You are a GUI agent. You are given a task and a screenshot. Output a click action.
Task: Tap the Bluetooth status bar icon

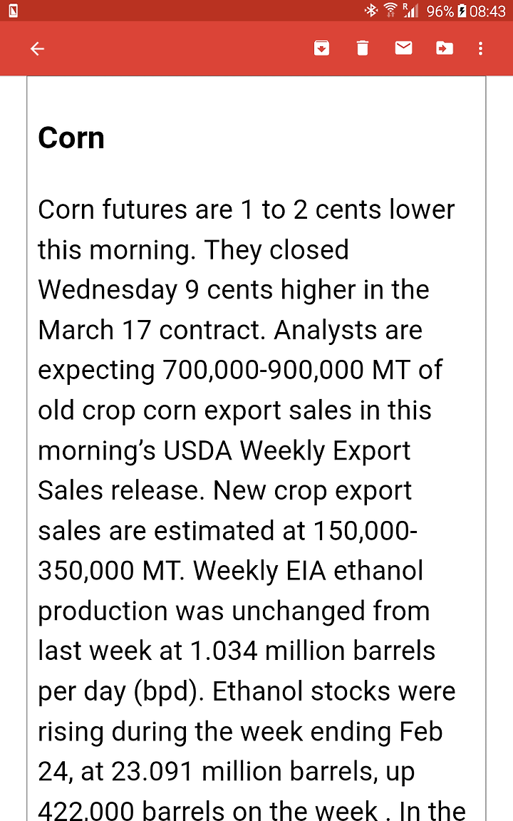tap(371, 10)
